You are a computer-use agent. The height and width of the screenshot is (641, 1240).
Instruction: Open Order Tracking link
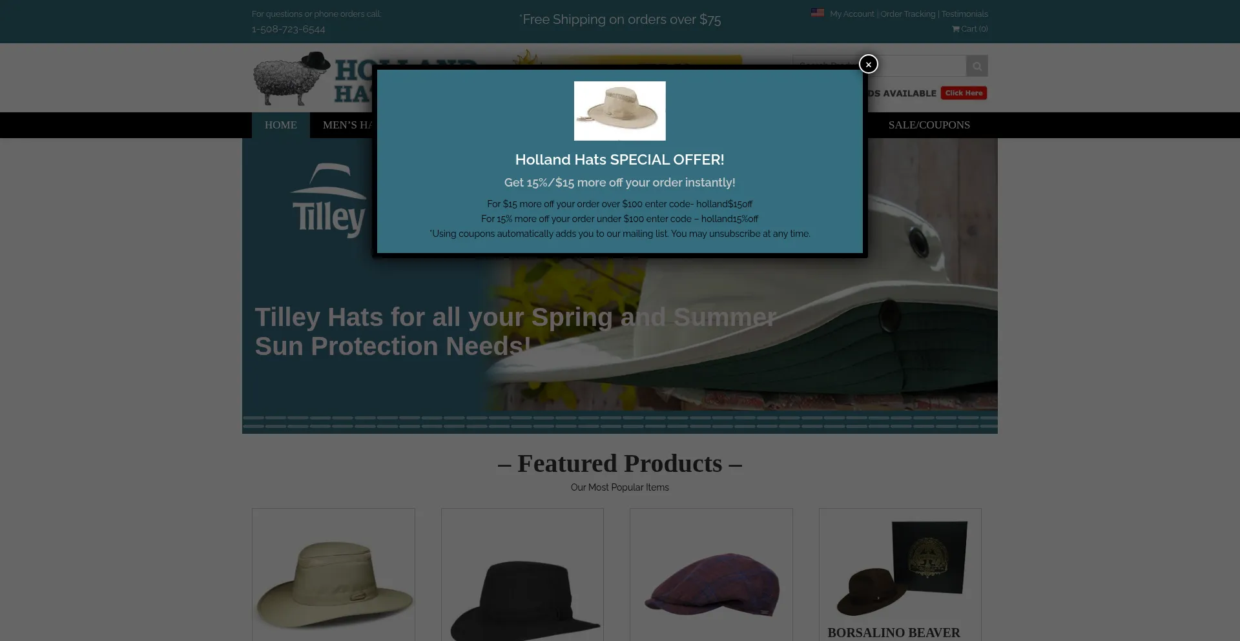(907, 14)
